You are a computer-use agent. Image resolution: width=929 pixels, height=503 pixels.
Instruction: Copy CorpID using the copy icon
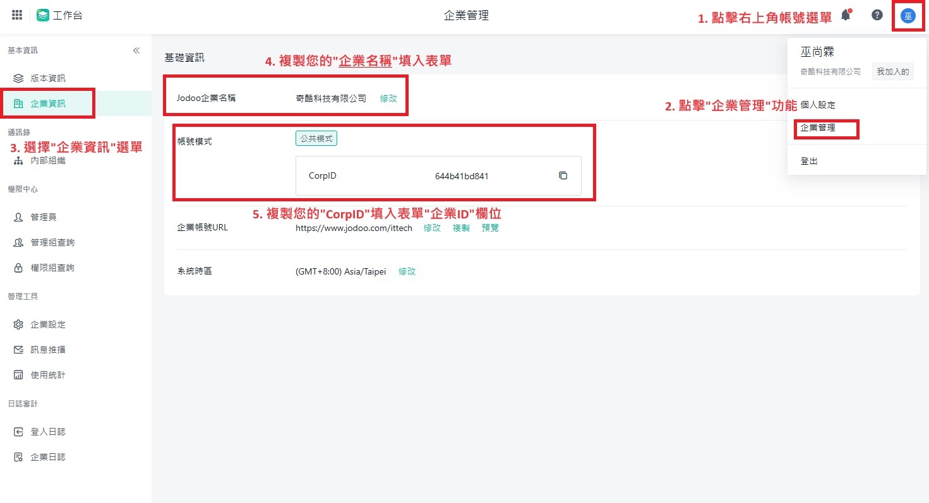pos(563,175)
